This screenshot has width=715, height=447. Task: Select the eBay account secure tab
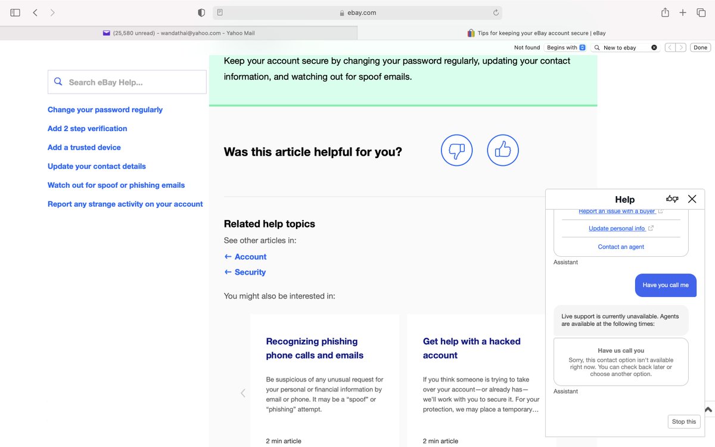[536, 33]
